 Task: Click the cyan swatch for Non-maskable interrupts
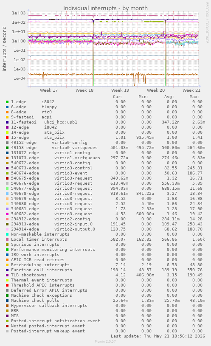pos(7,234)
